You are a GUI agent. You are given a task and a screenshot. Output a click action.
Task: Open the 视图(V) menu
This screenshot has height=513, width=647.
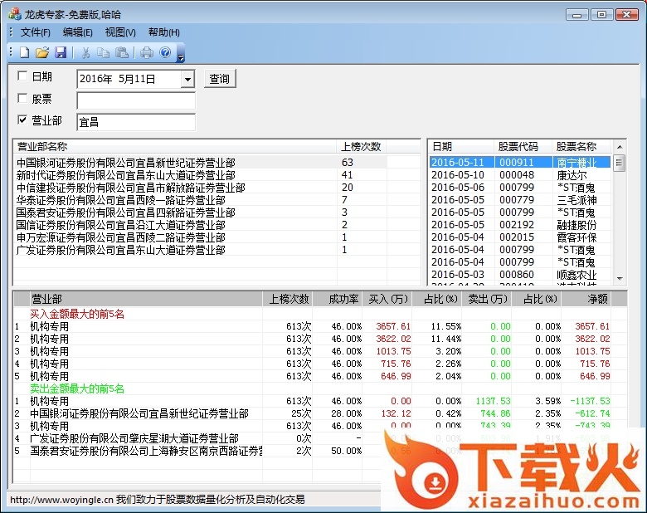coord(120,32)
